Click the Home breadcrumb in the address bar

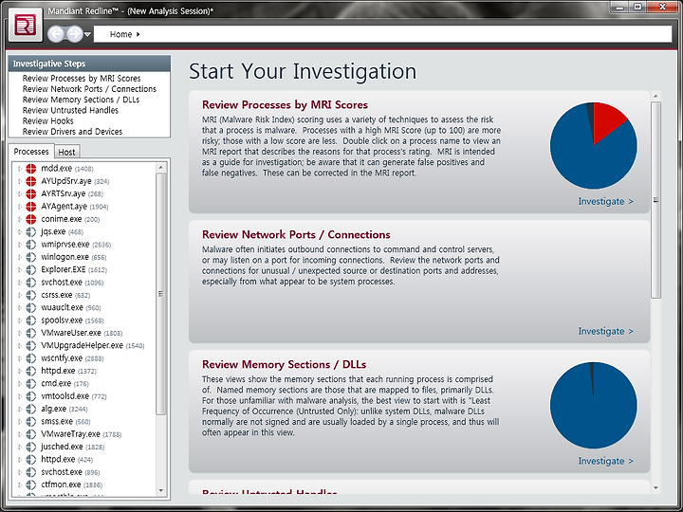[x=120, y=34]
